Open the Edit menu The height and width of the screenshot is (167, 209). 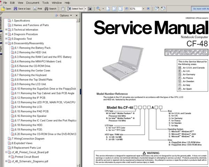coord(12,3)
